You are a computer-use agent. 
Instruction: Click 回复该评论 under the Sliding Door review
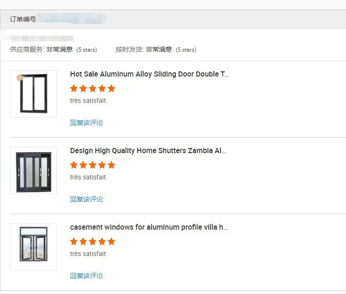[86, 123]
